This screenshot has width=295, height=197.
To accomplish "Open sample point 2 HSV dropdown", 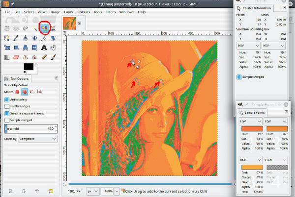I will point(276,122).
